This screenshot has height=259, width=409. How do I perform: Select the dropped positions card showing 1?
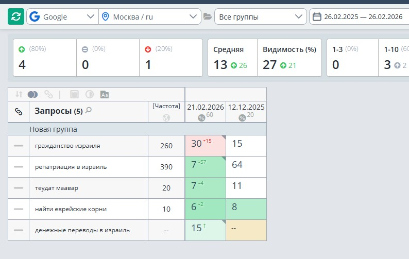pos(171,58)
